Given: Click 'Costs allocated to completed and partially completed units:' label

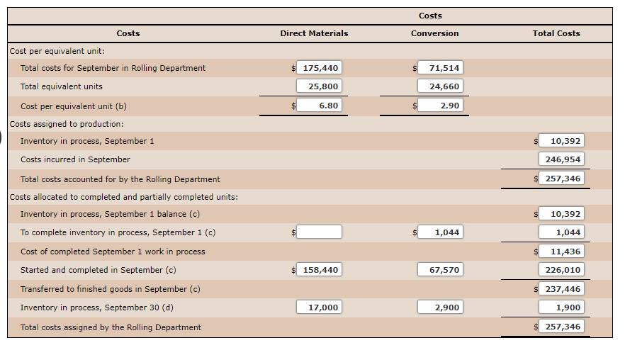Looking at the screenshot, I should point(123,197).
